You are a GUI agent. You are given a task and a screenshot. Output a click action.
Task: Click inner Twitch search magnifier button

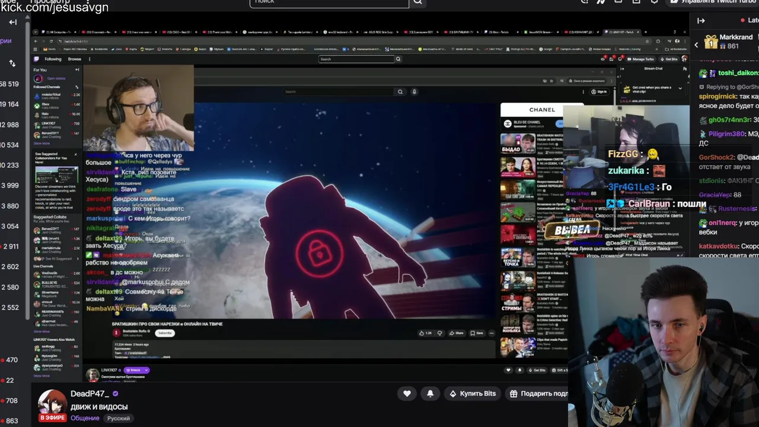(x=398, y=59)
